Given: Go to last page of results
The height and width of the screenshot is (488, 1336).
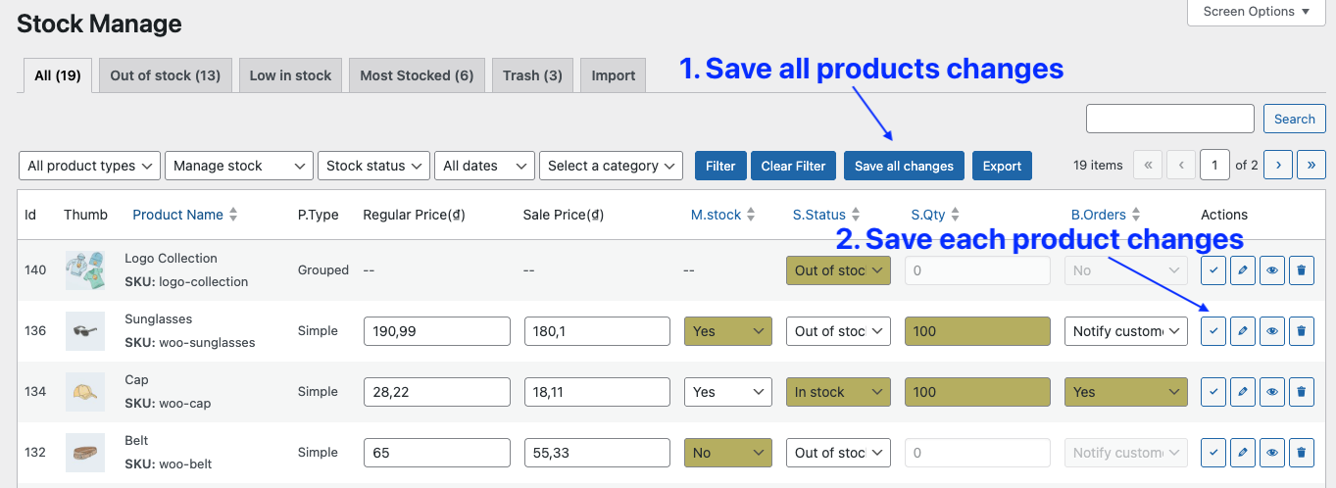Looking at the screenshot, I should (1311, 165).
